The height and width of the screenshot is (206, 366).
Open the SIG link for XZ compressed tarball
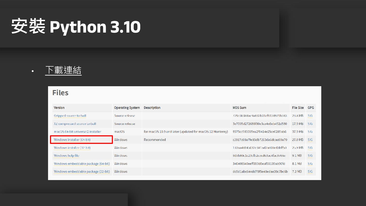(310, 124)
